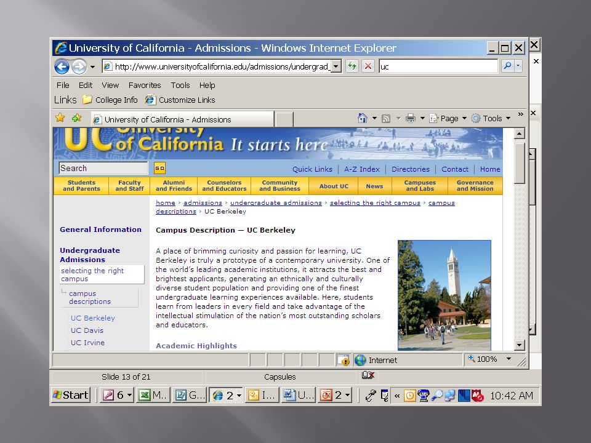The height and width of the screenshot is (443, 591).
Task: Open the recent pages dropdown beside Forward
Action: tap(92, 67)
